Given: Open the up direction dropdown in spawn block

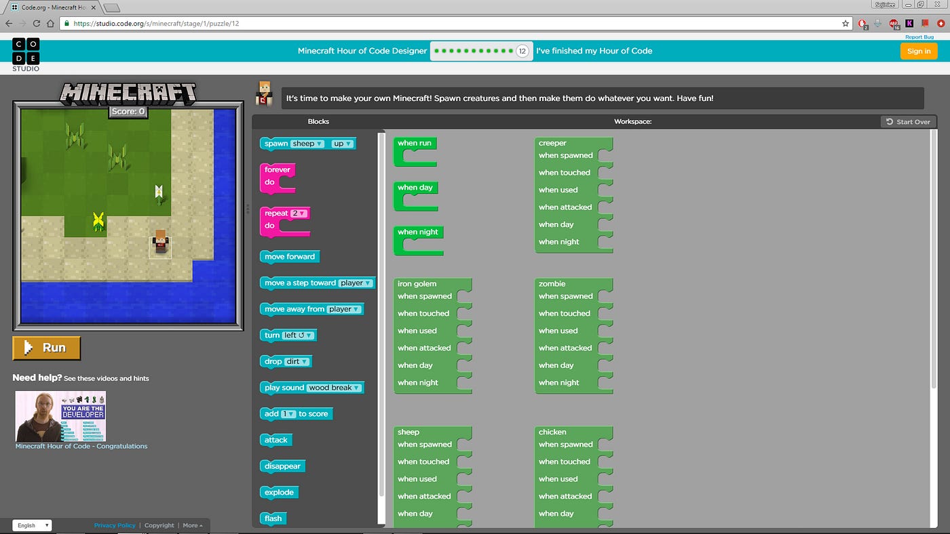Looking at the screenshot, I should [341, 144].
